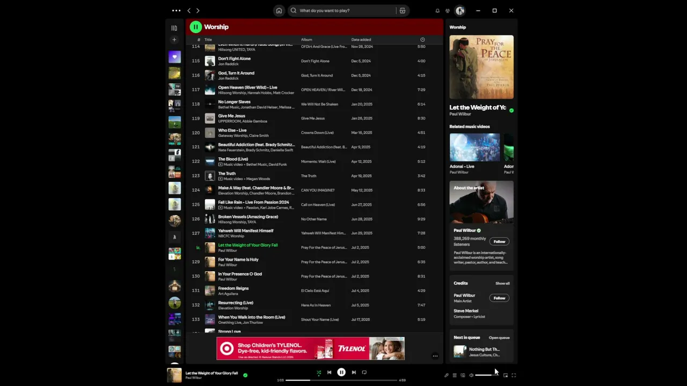Skip to the next track
This screenshot has height=386, width=687.
point(354,373)
